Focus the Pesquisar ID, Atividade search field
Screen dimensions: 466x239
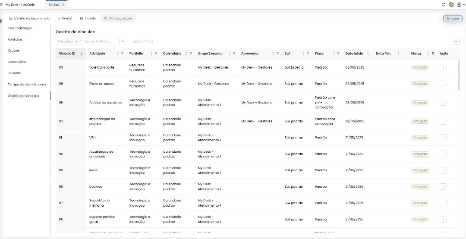pos(88,41)
